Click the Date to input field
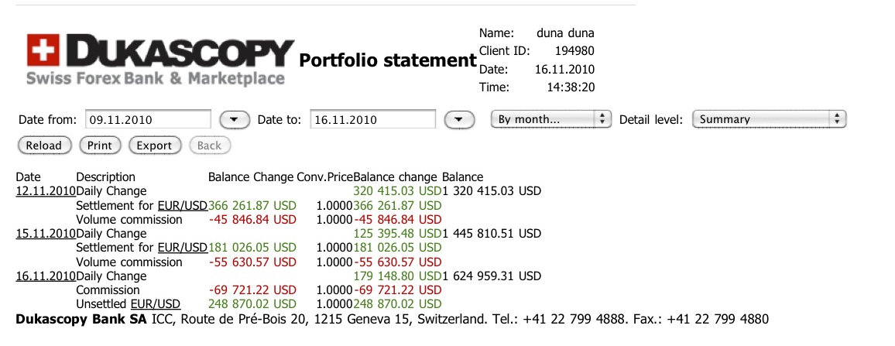 pos(372,120)
